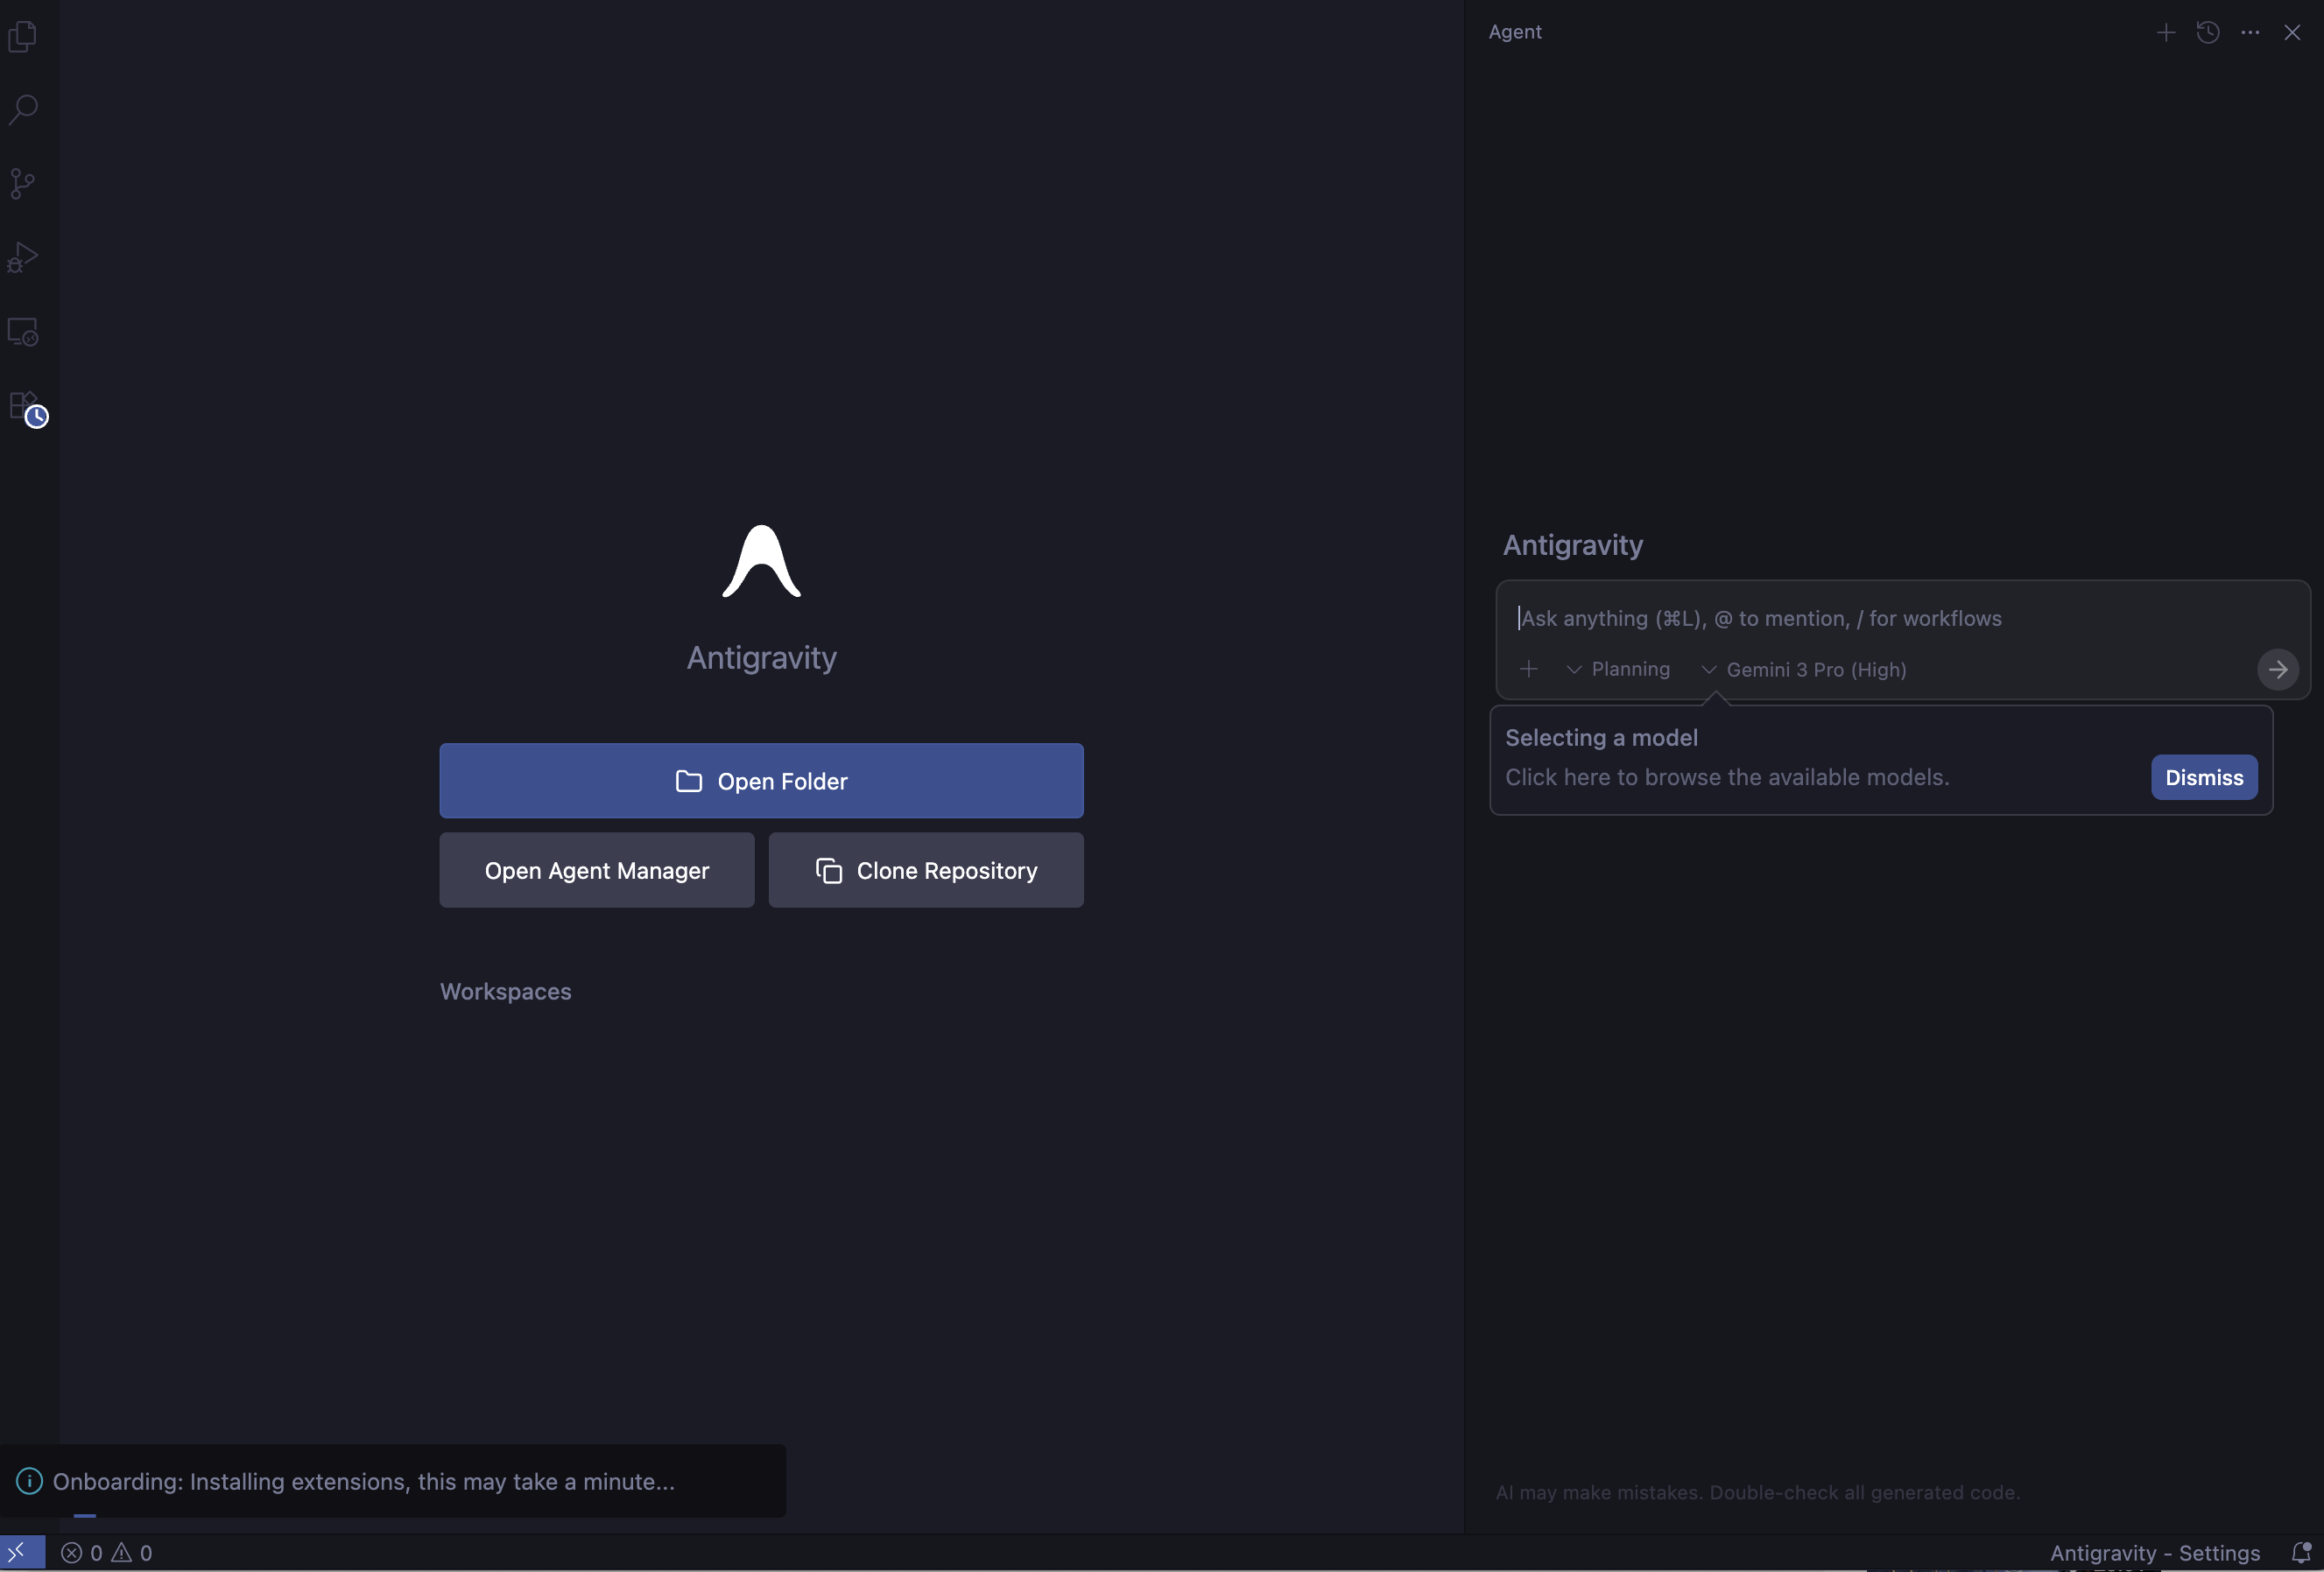Add context with plus icon in chat input
This screenshot has height=1572, width=2324.
coord(1528,669)
